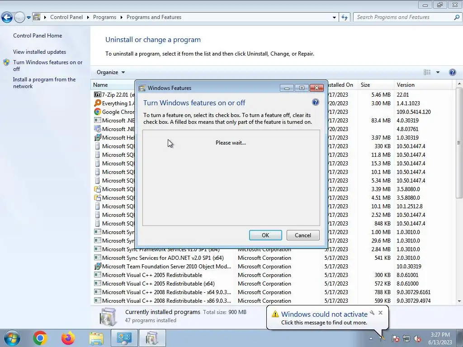463x347 pixels.
Task: Sort by the Version column header
Action: click(x=423, y=84)
